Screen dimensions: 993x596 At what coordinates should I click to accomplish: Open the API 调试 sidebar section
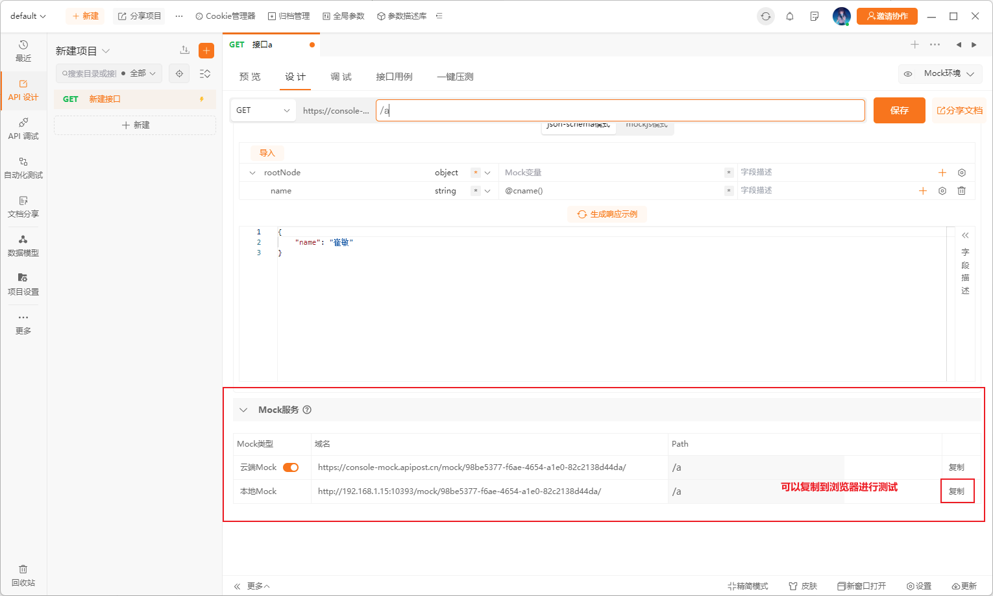23,129
